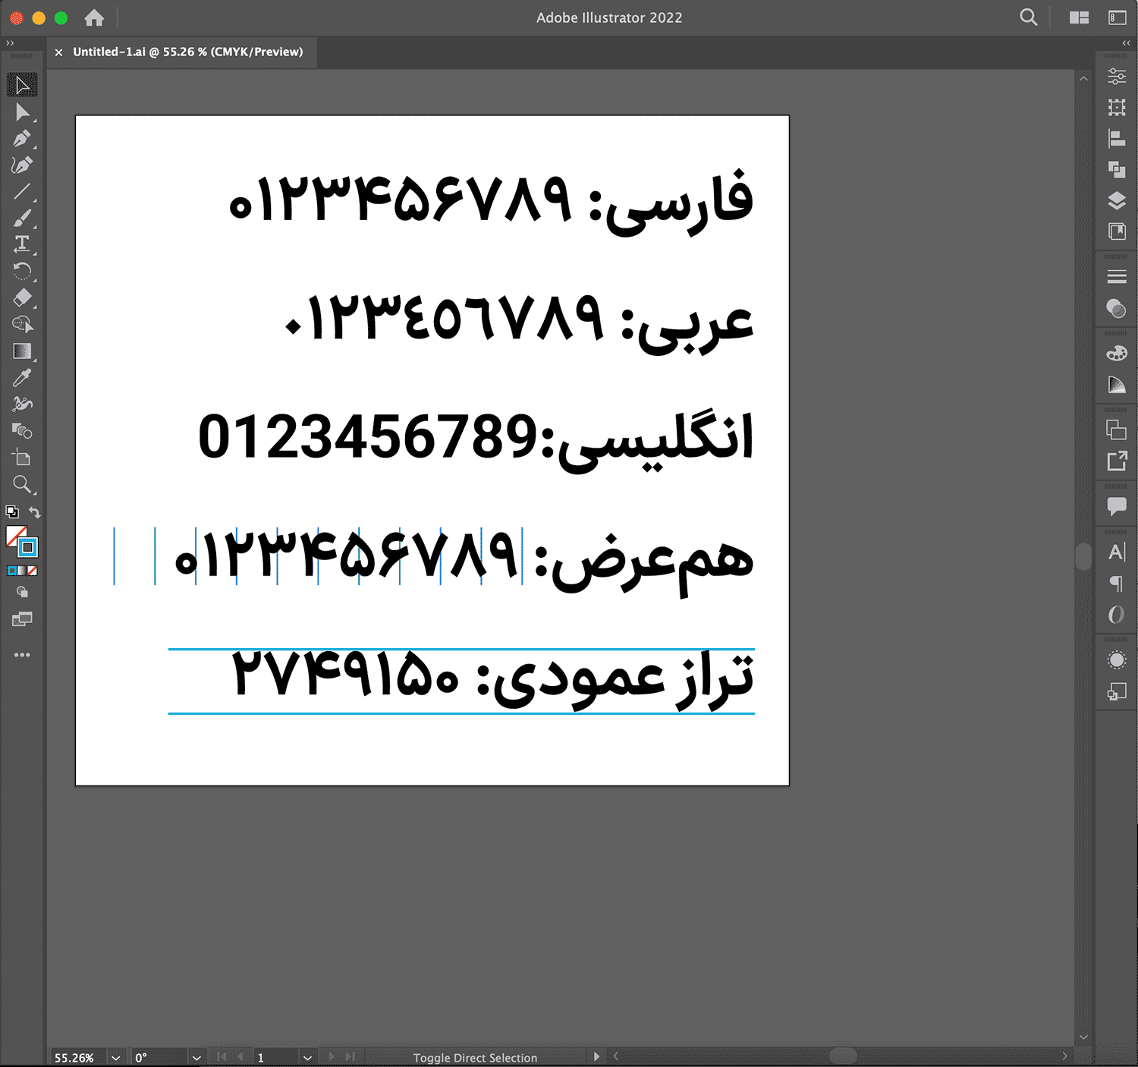Select the Artboard tool

click(x=22, y=458)
